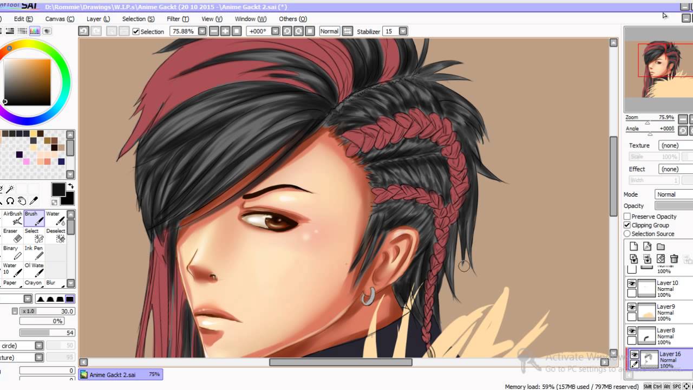Hide Layer8 using its eye icon
Viewport: 693px width, 390px height.
pyautogui.click(x=632, y=331)
